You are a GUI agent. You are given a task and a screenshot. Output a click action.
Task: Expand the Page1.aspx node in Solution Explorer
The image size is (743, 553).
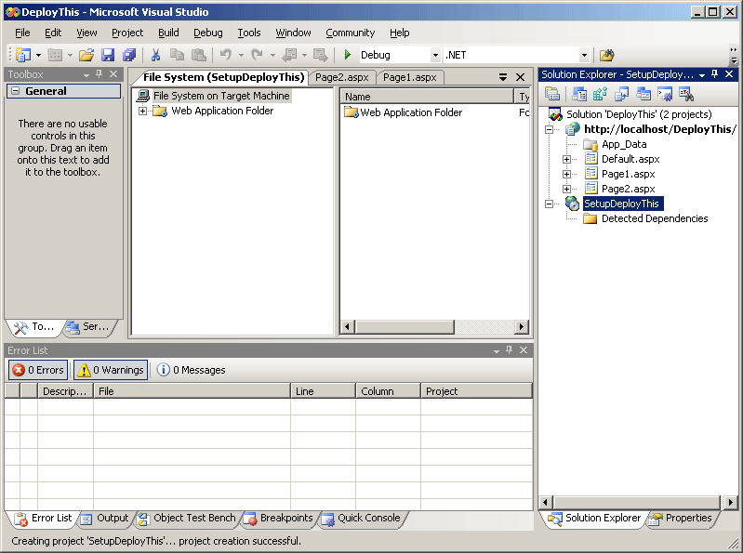(566, 174)
